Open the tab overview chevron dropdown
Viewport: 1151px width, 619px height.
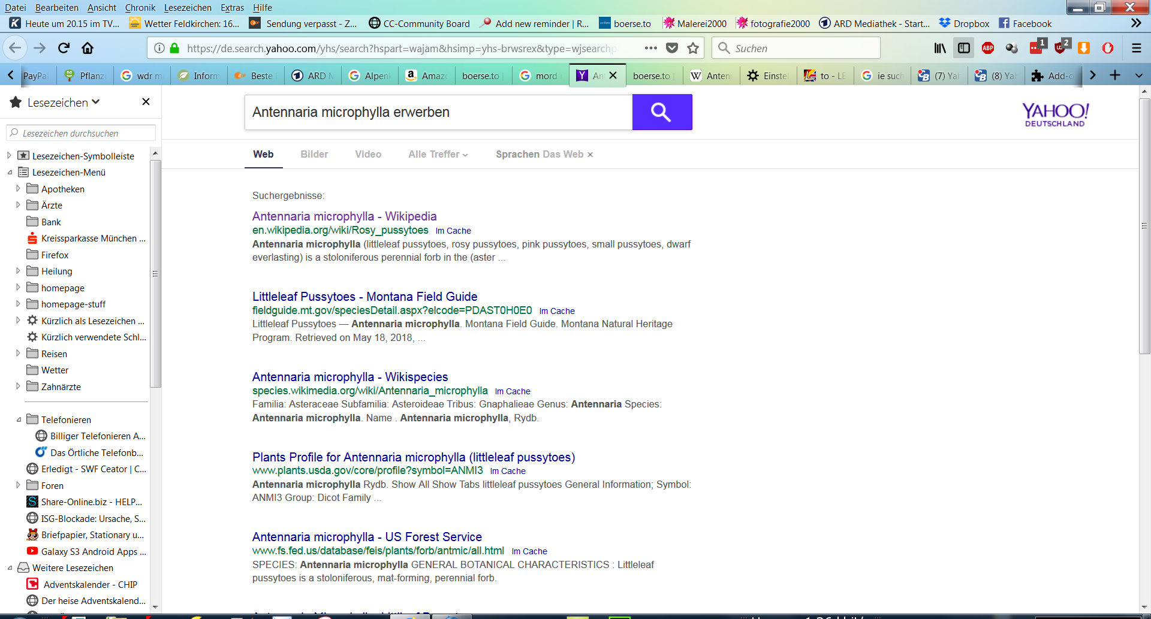[x=1138, y=76]
